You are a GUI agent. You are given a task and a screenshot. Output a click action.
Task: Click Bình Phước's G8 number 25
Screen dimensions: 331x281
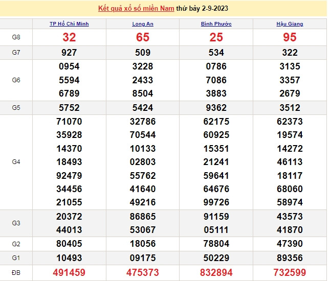click(x=216, y=37)
